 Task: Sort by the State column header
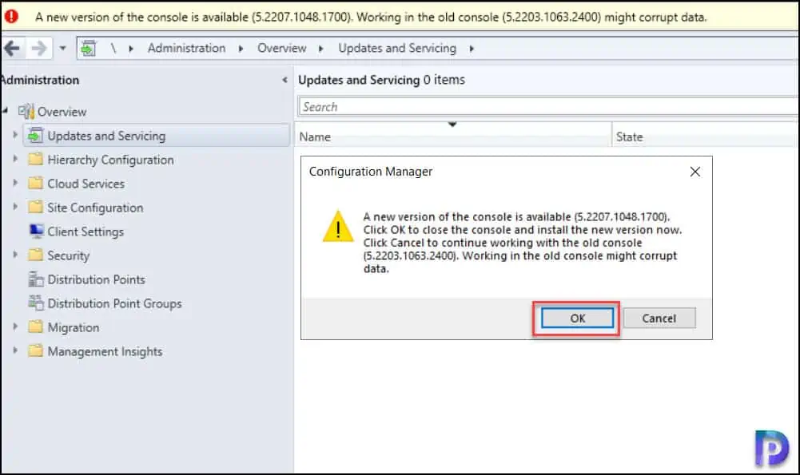point(705,137)
